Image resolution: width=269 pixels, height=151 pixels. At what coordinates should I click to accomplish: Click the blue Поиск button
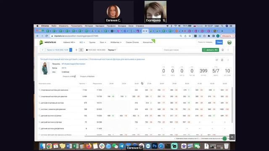[x=219, y=42]
